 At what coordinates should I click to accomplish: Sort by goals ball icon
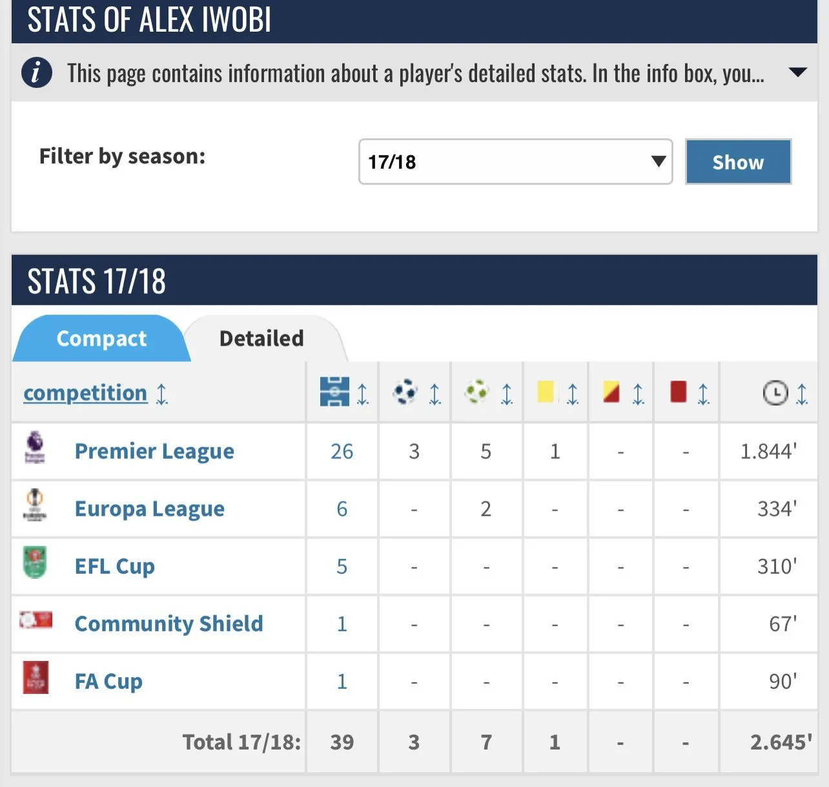(405, 392)
